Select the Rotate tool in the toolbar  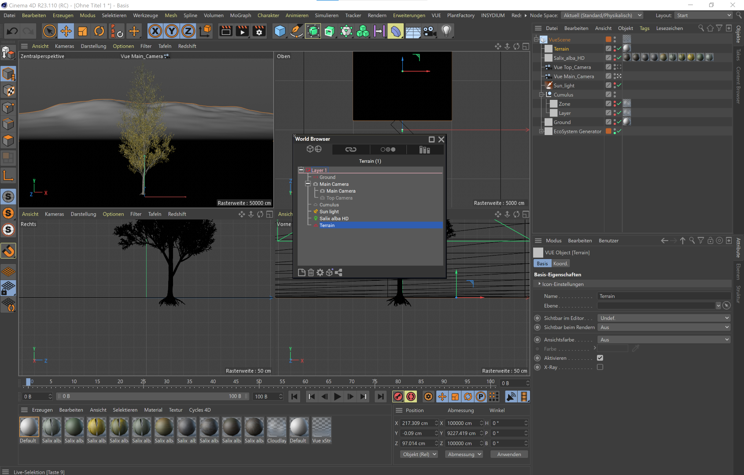pyautogui.click(x=99, y=31)
